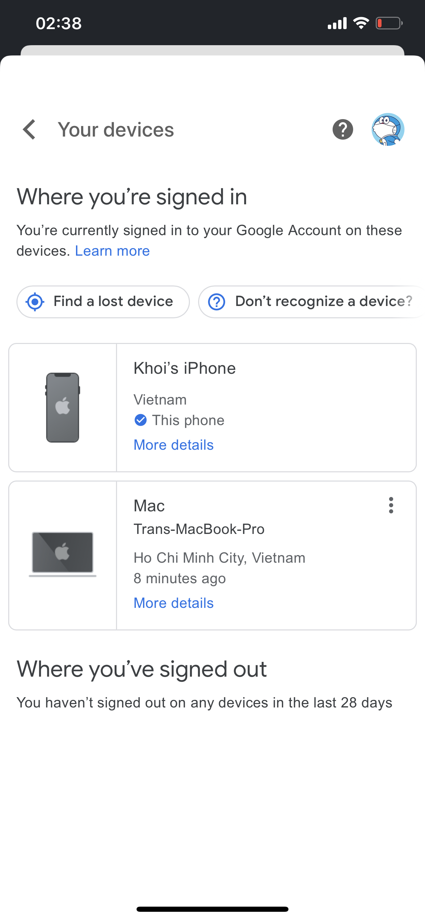Tap the MacBook device image
425x920 pixels.
coord(63,553)
